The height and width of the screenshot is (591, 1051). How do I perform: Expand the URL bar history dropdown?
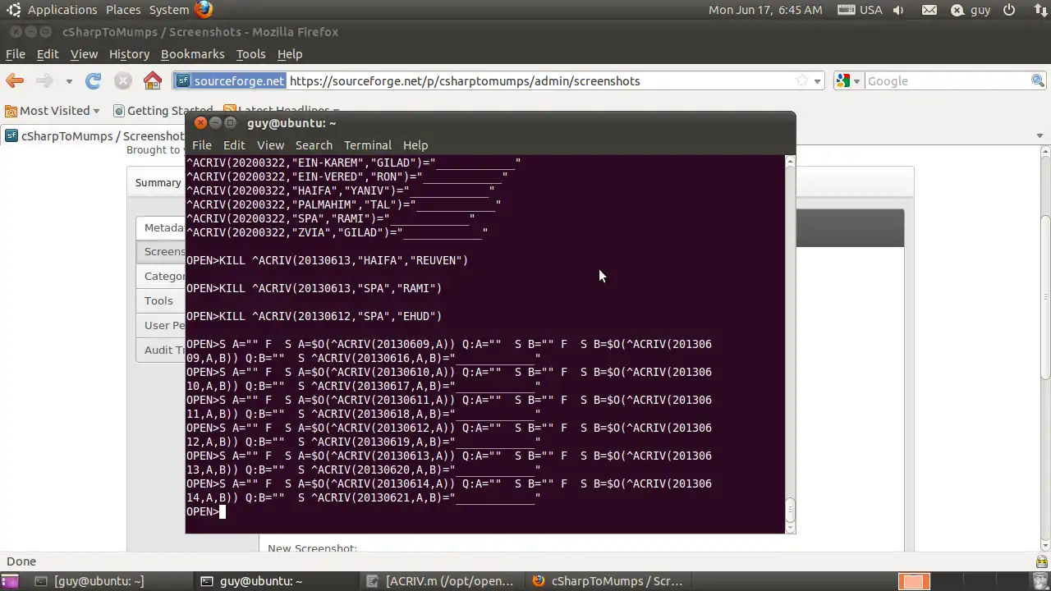818,80
